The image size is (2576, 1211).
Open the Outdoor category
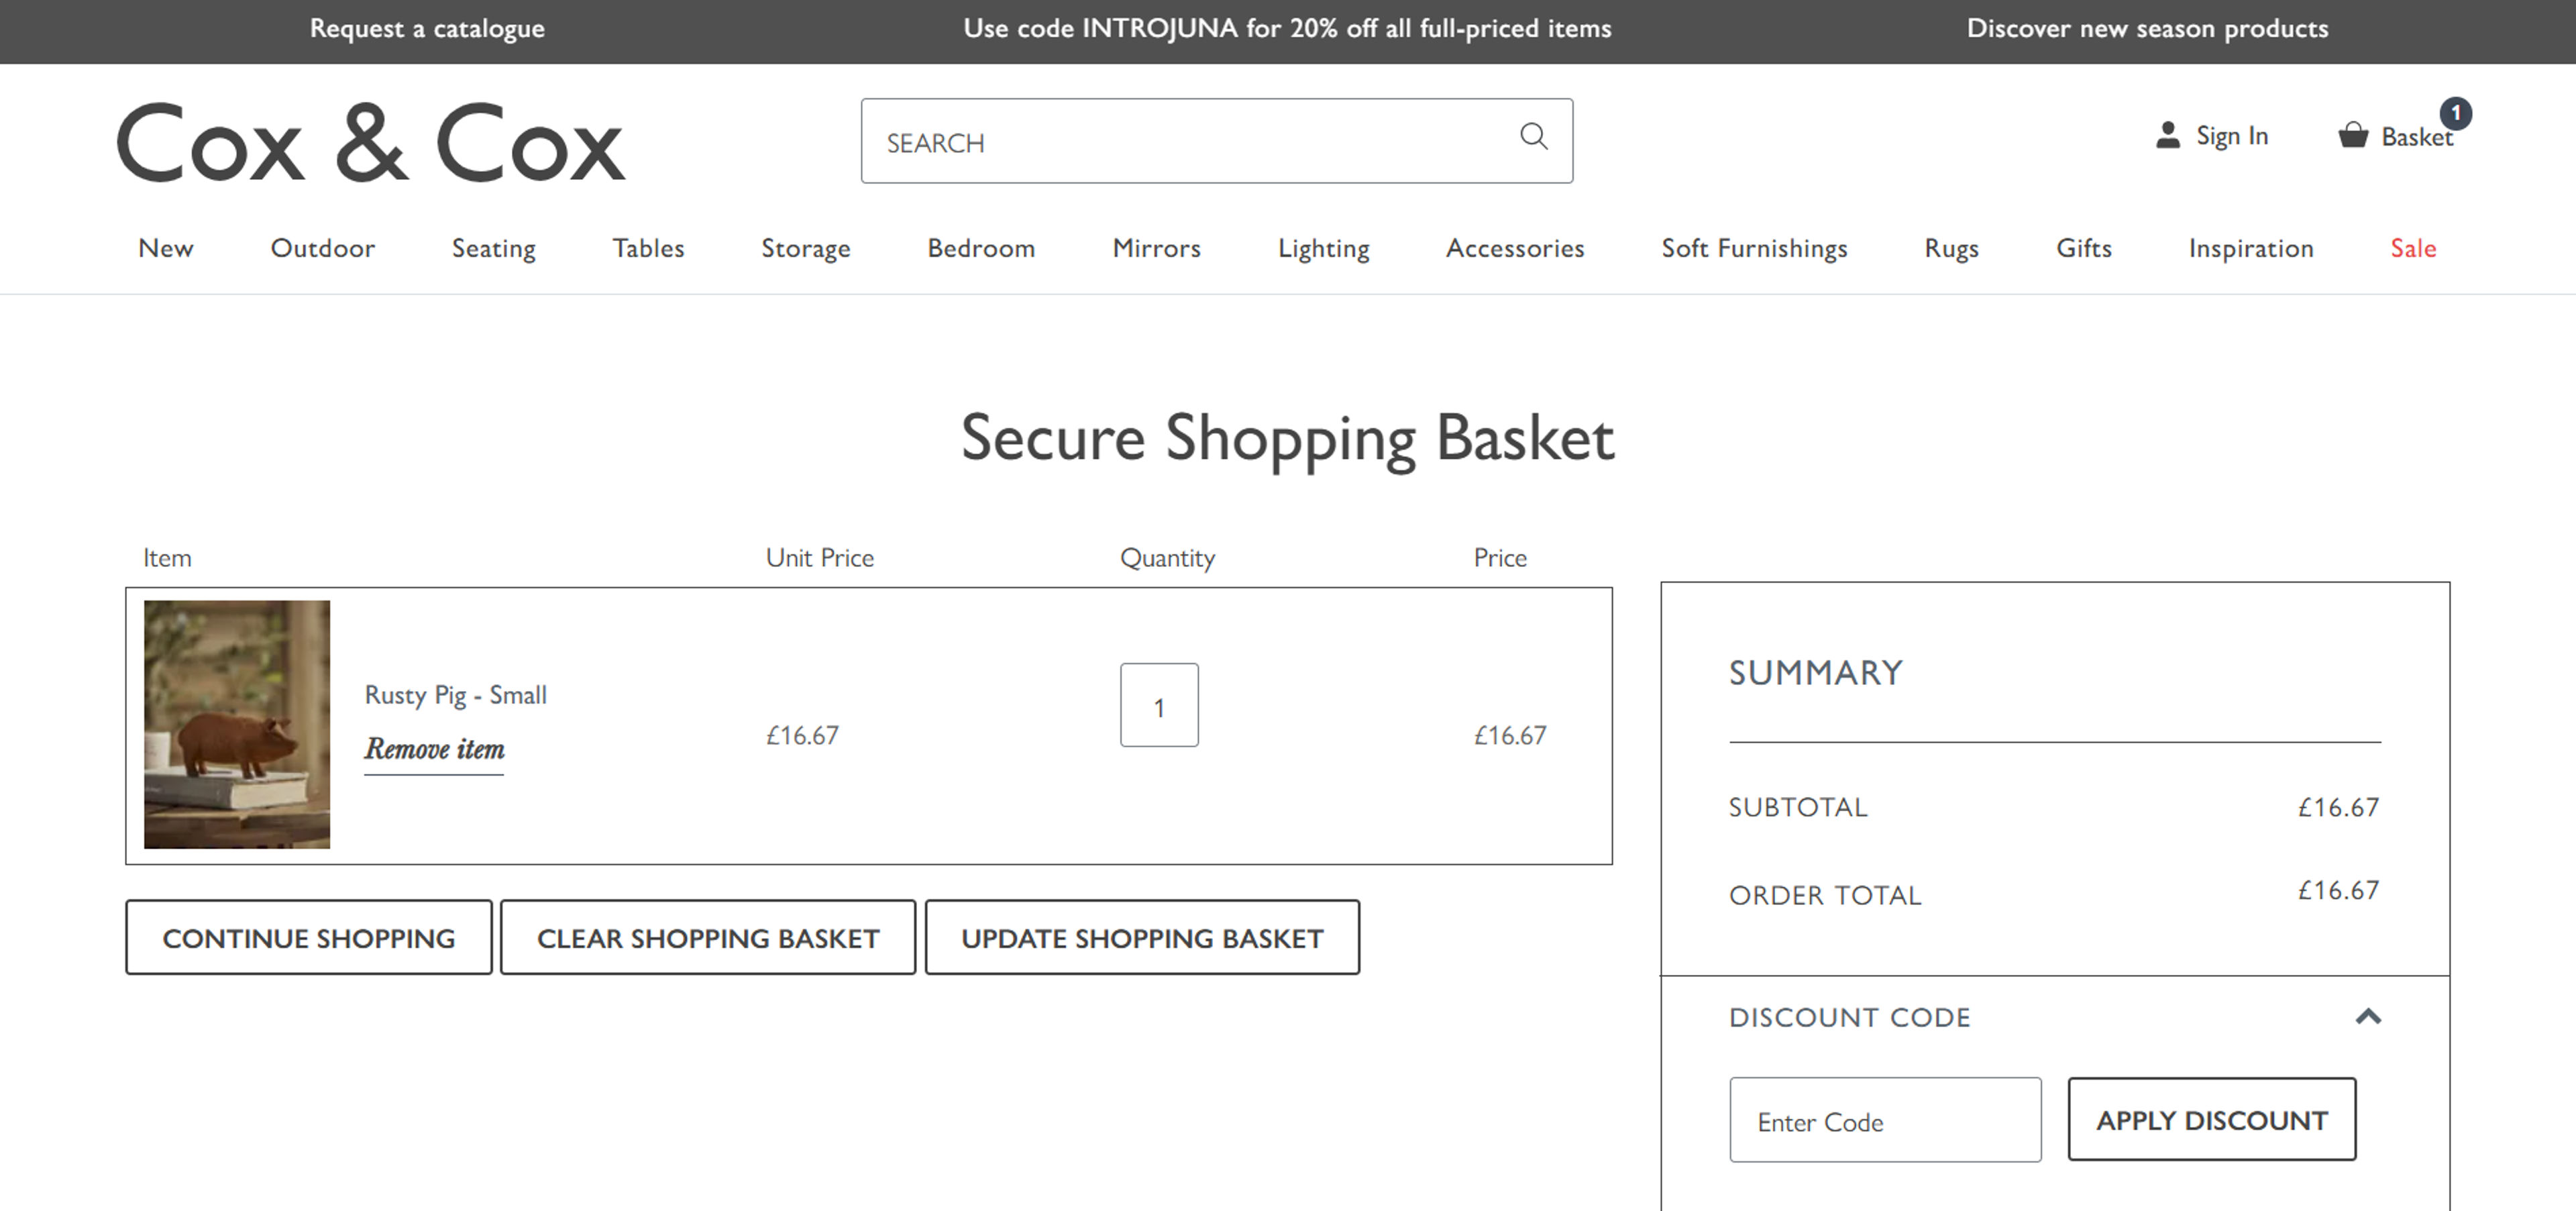tap(322, 248)
